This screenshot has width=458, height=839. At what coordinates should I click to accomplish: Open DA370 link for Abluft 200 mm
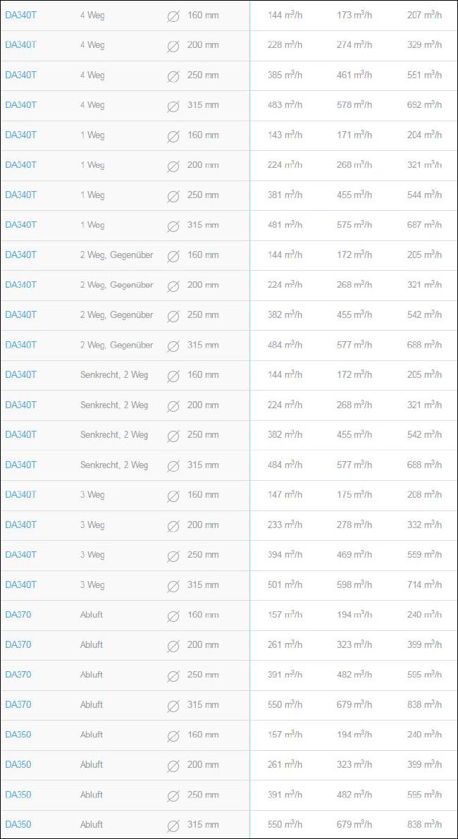(18, 644)
